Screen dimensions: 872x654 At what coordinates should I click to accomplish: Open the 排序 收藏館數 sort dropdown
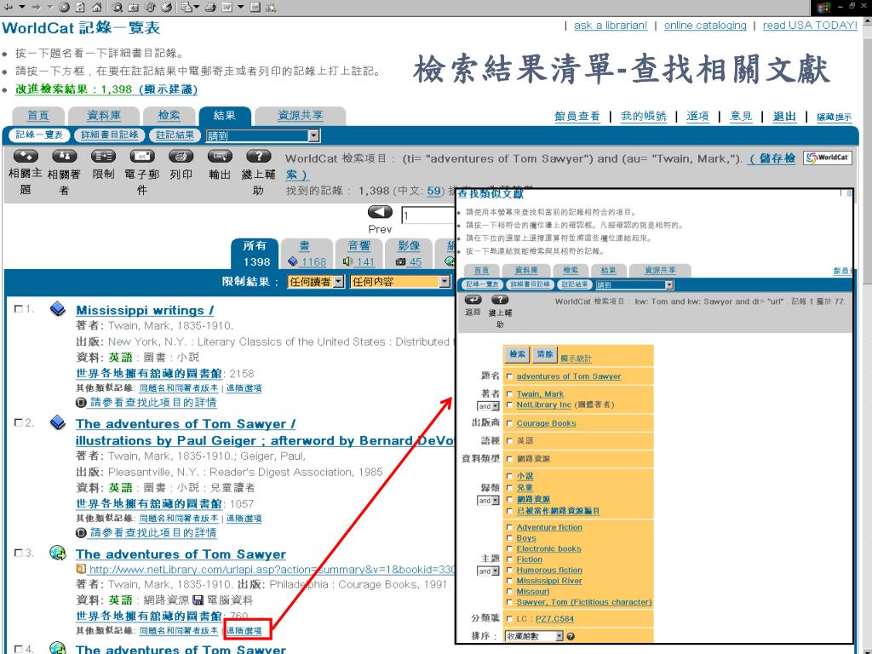(534, 636)
